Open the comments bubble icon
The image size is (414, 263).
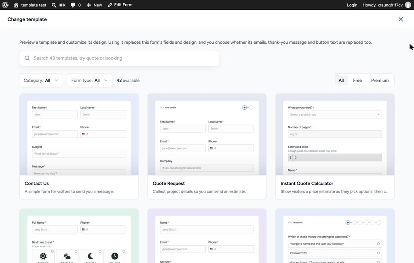point(73,5)
